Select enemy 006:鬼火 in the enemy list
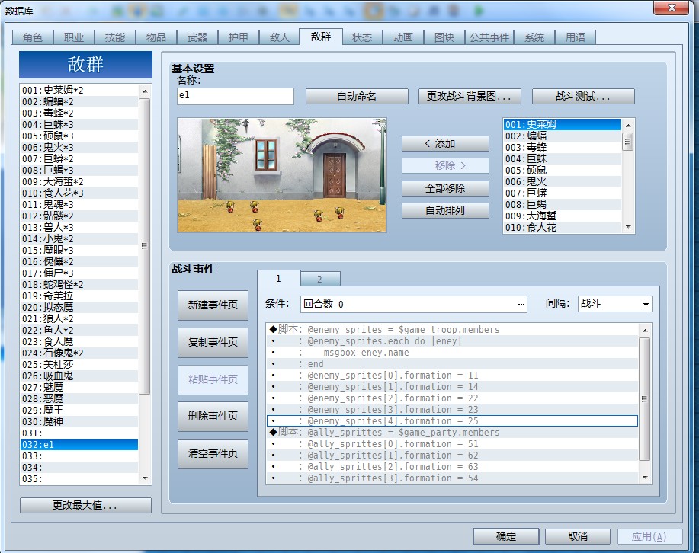Viewport: 699px width, 553px height. [563, 181]
